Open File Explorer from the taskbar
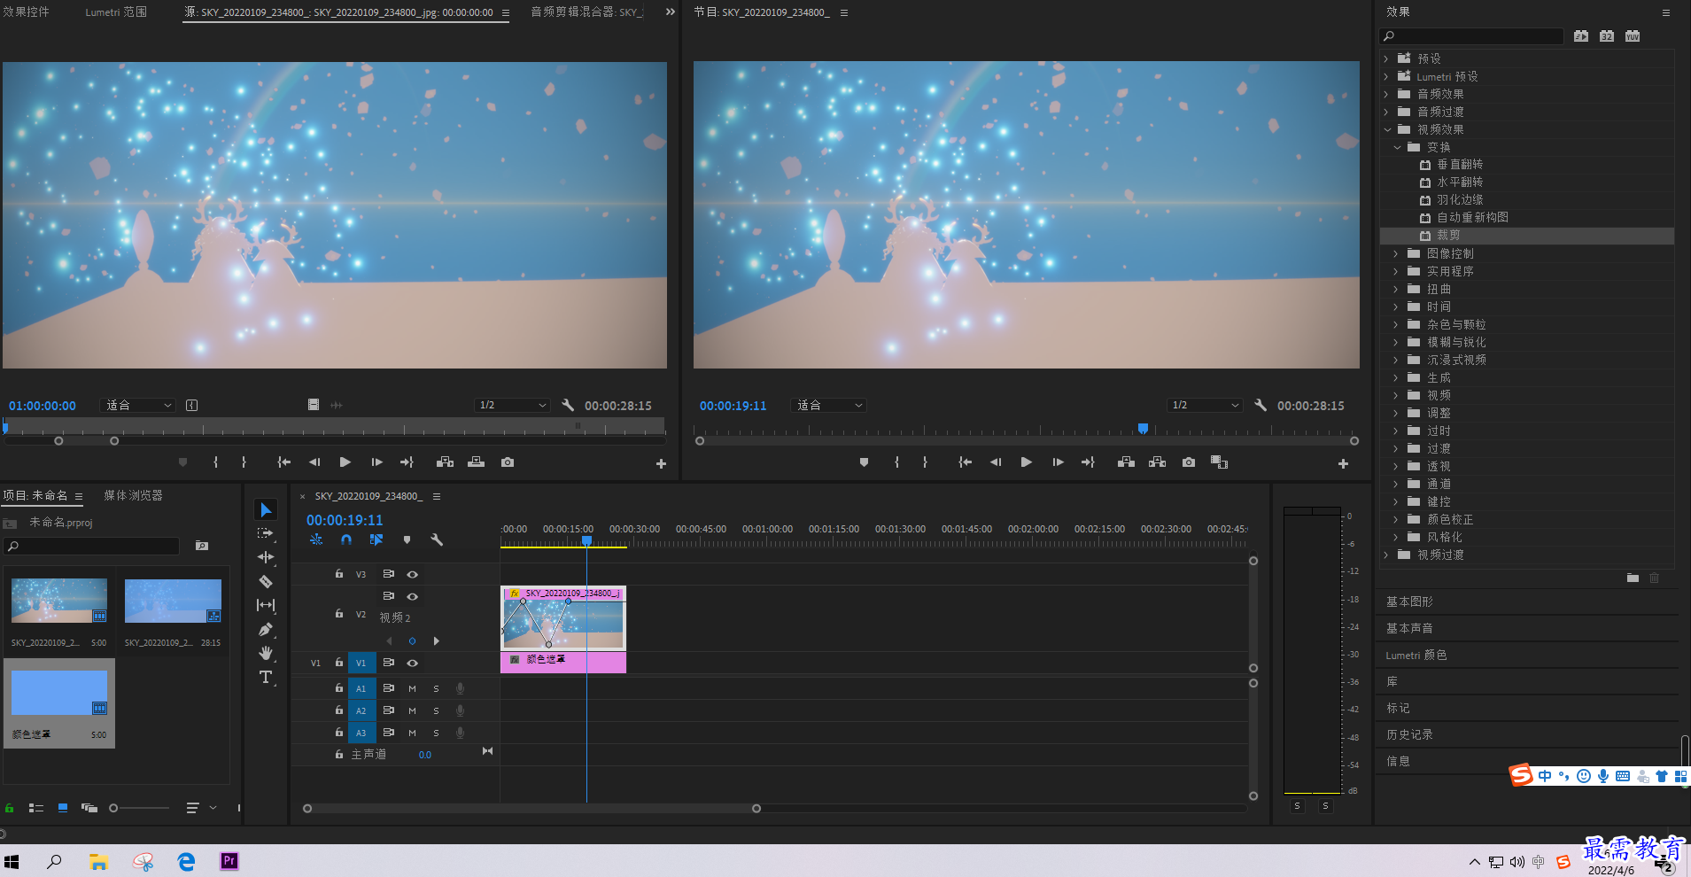 pyautogui.click(x=98, y=861)
